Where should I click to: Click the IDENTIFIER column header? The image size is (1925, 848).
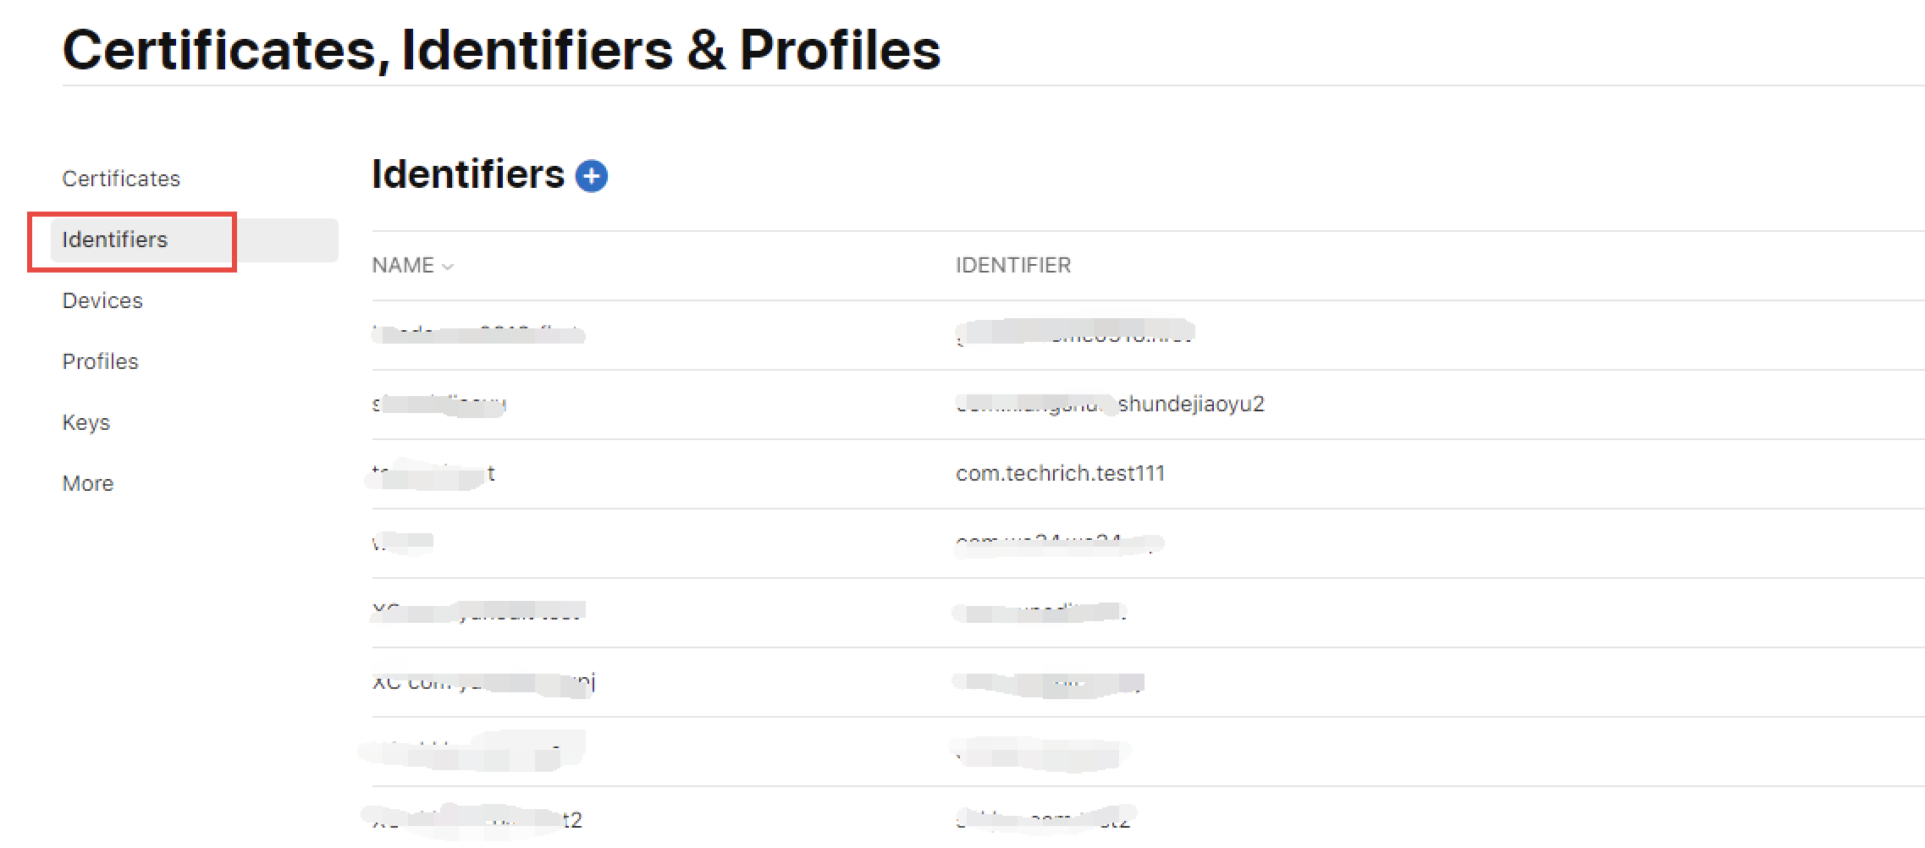[x=1012, y=266]
